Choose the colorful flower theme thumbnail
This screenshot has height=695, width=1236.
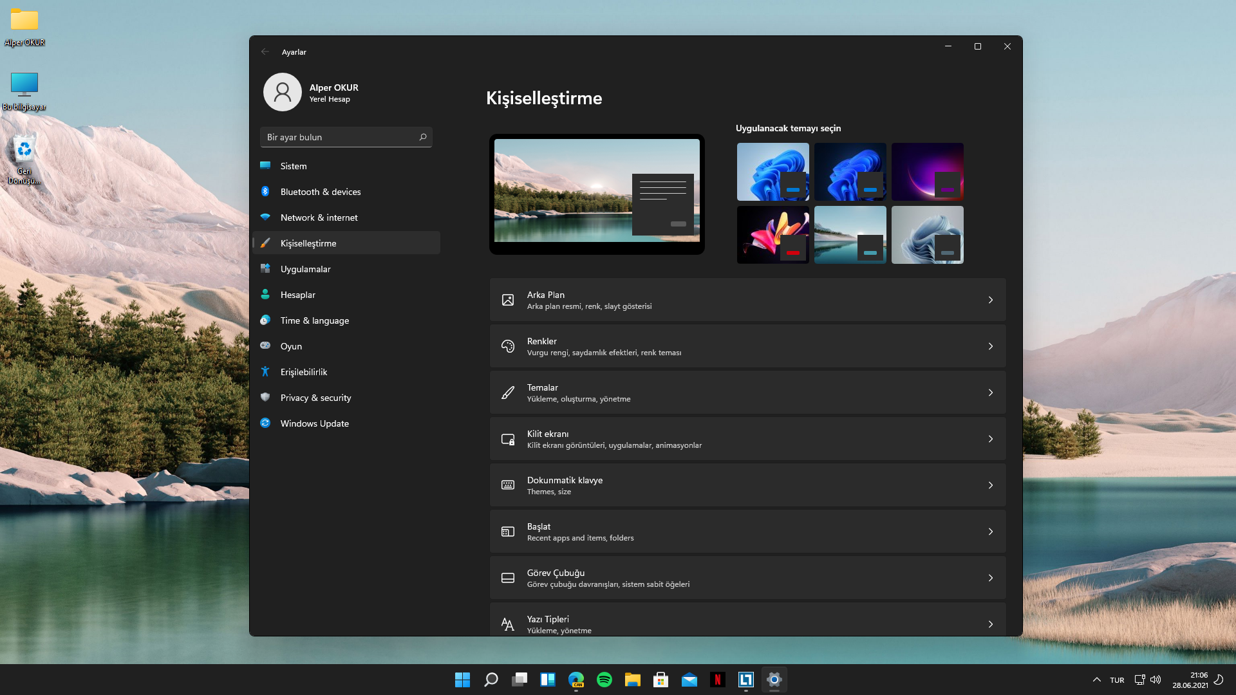[772, 234]
